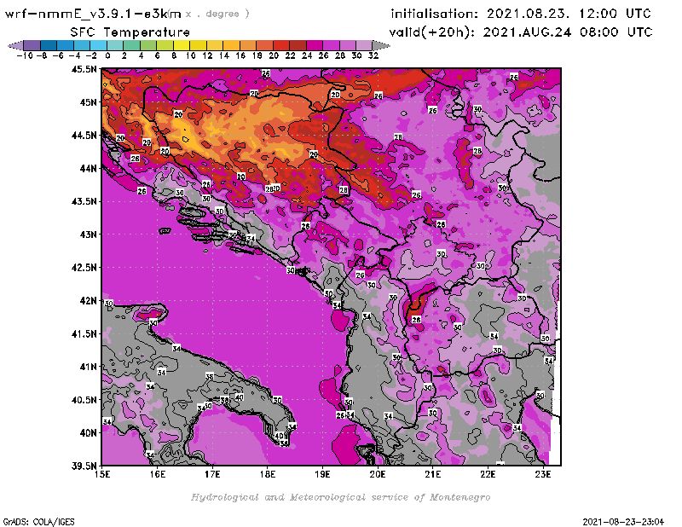Click the red 20 to 22 legend swatch
The image size is (682, 527).
pyautogui.click(x=281, y=45)
